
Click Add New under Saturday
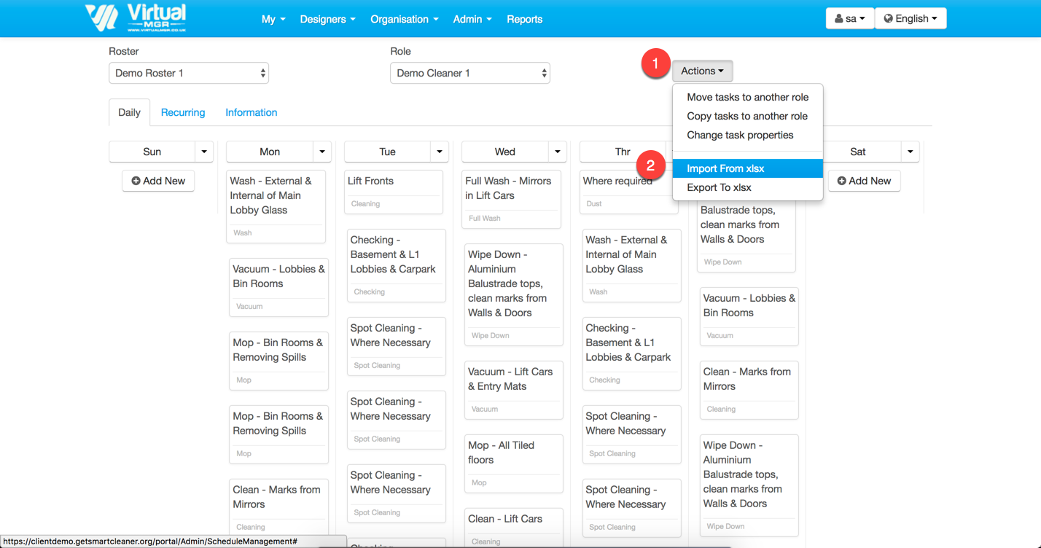point(864,181)
